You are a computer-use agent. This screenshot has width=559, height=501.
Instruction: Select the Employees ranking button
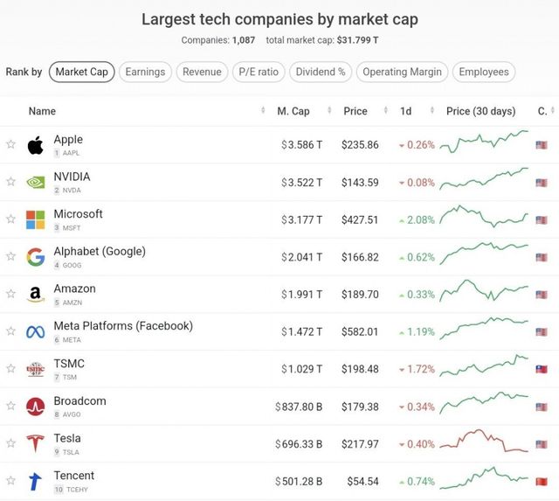(x=484, y=72)
